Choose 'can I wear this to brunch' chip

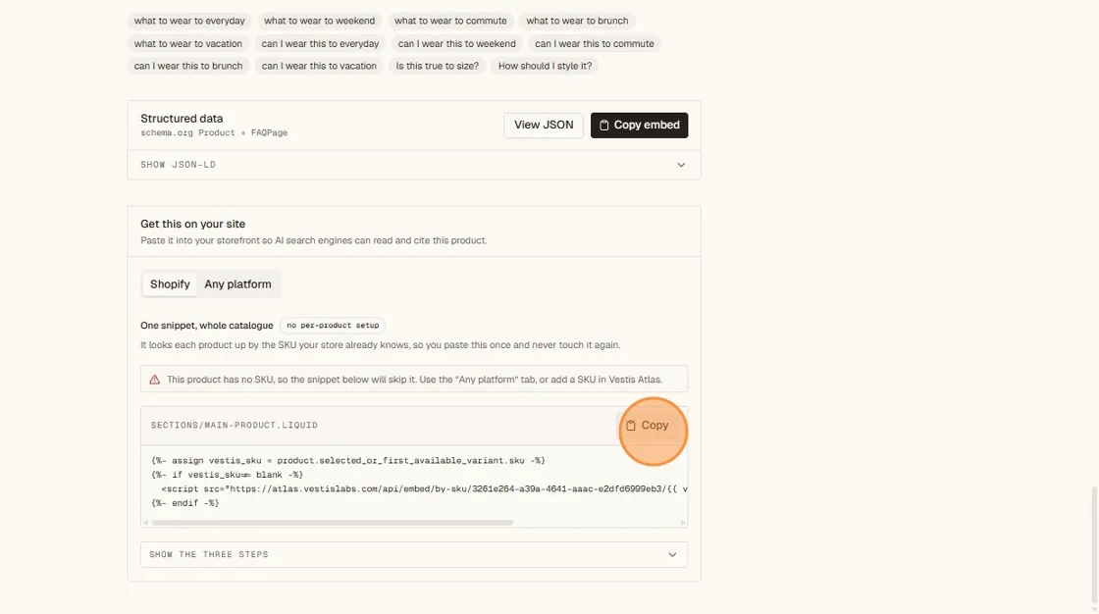[187, 66]
